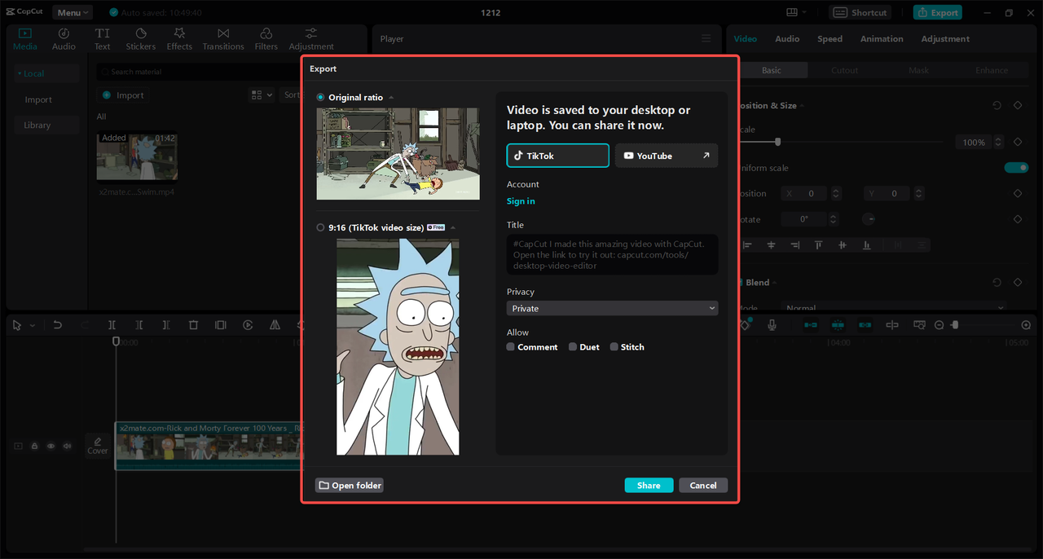Open the Filters panel
Viewport: 1043px width, 559px height.
266,38
